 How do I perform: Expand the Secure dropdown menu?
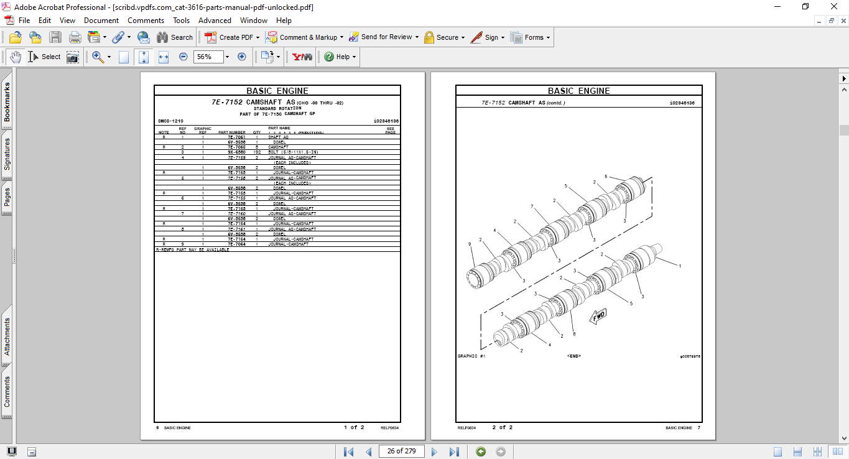[x=463, y=37]
